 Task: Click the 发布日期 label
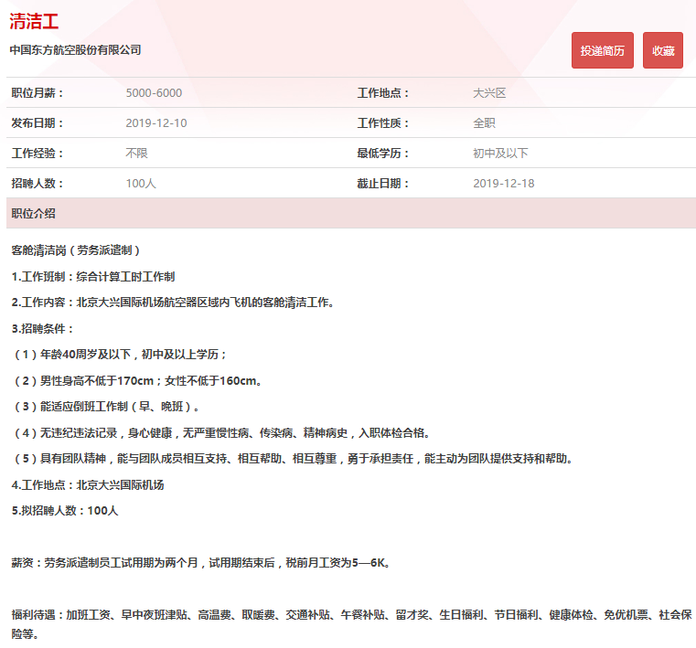pos(37,122)
